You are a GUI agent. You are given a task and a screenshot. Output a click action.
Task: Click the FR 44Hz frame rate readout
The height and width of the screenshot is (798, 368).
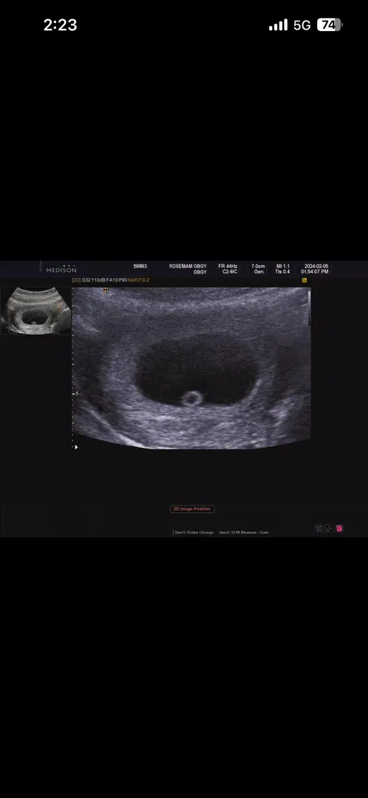[228, 266]
